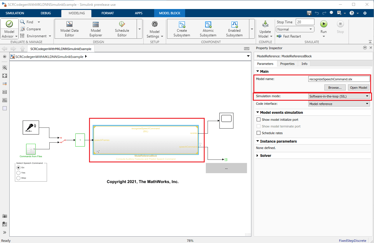This screenshot has width=374, height=243.
Task: Enable Show model initialize port checkbox
Action: (258, 120)
